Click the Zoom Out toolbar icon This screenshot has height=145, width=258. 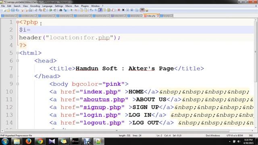point(76,10)
